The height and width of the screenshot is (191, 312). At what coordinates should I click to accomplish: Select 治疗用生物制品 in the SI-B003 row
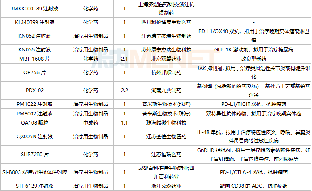click(91, 172)
